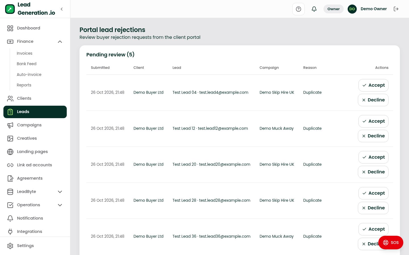This screenshot has width=409, height=255.
Task: Click the Creatives image icon
Action: pos(10,138)
